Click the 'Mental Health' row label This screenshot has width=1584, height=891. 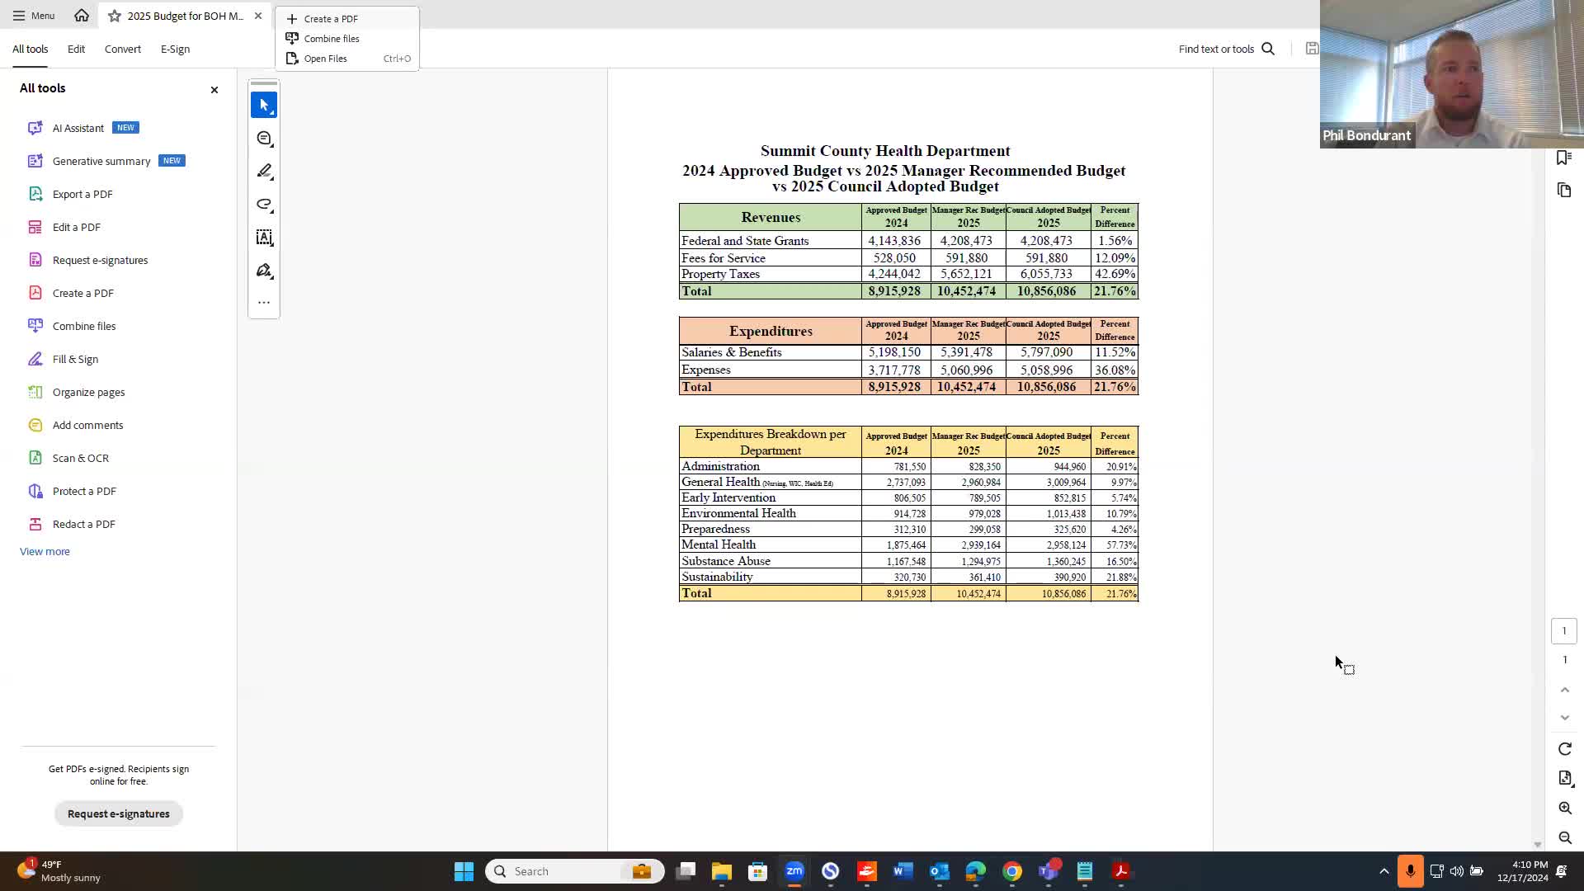click(x=719, y=544)
